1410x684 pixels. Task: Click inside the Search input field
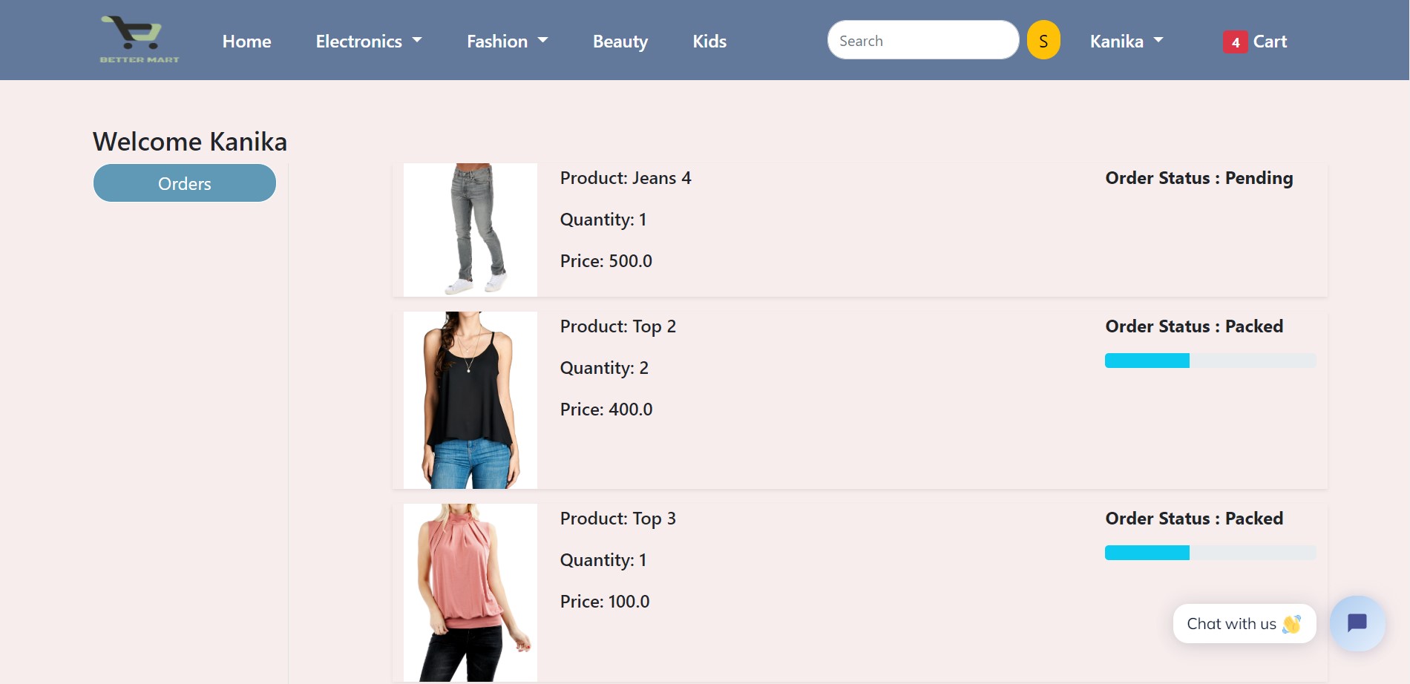click(x=923, y=40)
